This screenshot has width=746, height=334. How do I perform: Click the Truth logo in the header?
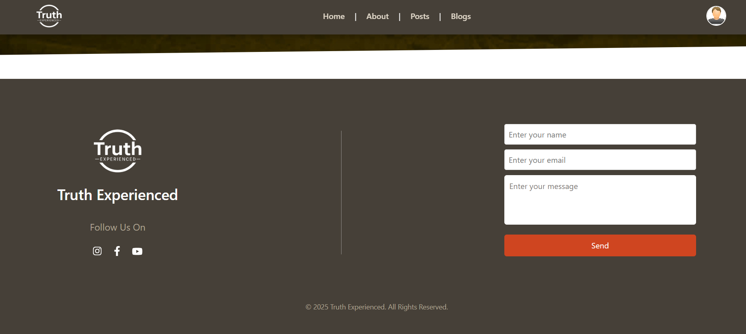pos(49,16)
